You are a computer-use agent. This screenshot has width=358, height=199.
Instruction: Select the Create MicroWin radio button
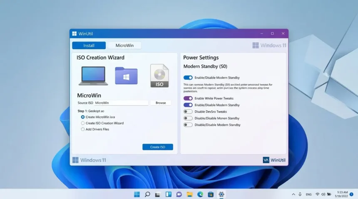83,117
